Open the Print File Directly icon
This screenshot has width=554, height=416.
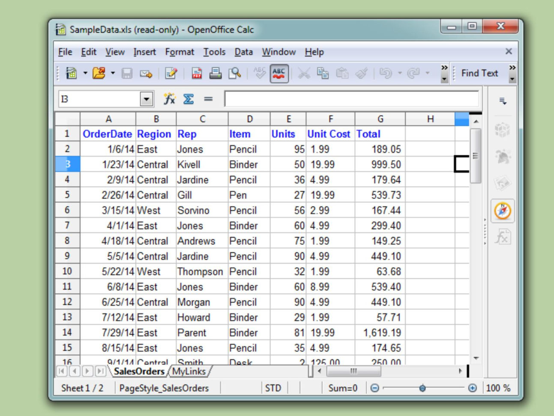pos(214,72)
